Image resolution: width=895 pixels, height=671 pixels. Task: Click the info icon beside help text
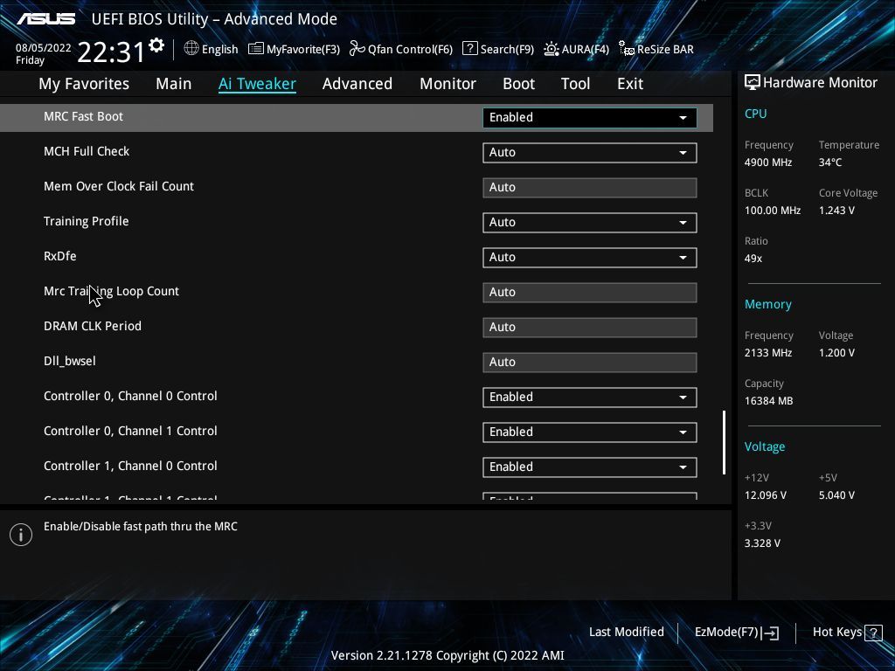click(21, 535)
